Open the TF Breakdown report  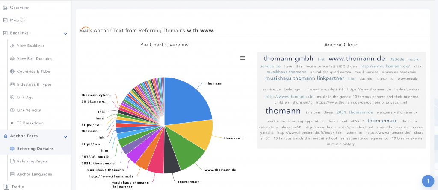tap(30, 123)
